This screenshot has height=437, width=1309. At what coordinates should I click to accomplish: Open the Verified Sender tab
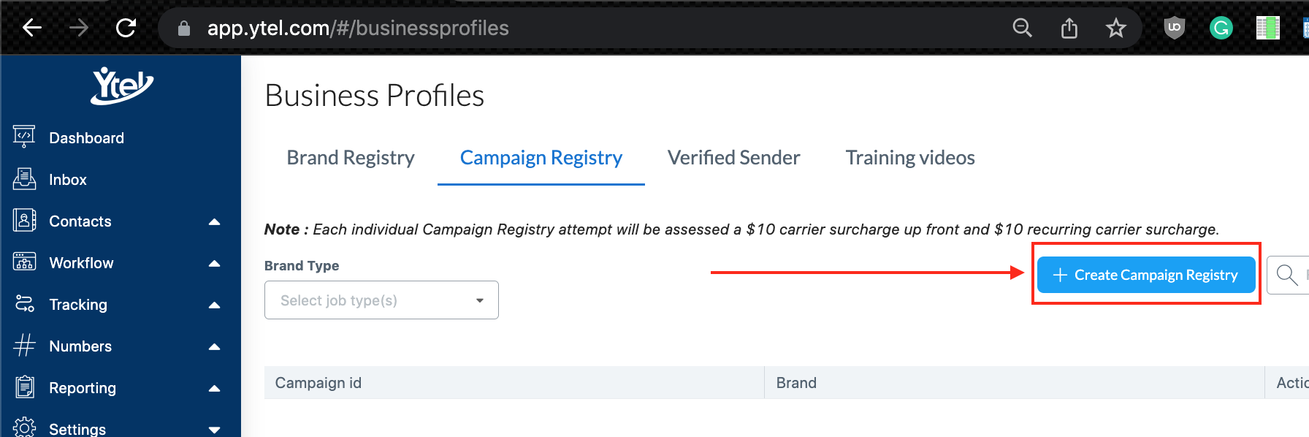tap(733, 158)
